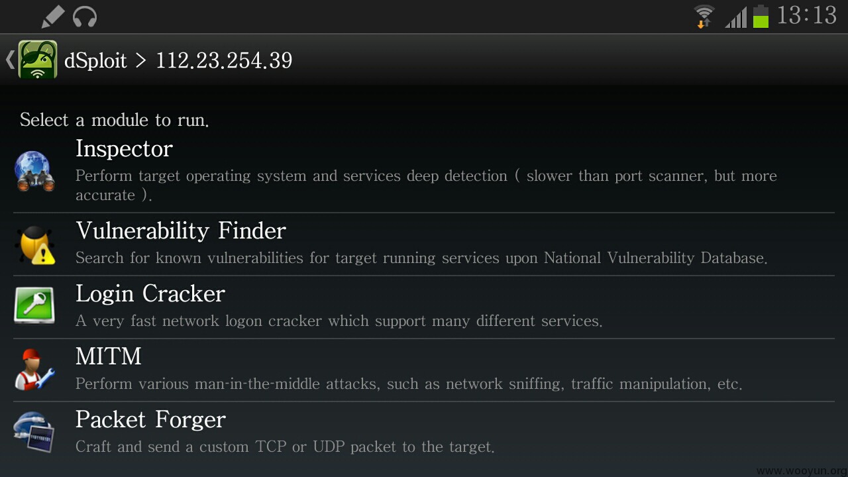Screen dimensions: 848x477
Task: Tap the headphones notification icon
Action: click(x=85, y=17)
